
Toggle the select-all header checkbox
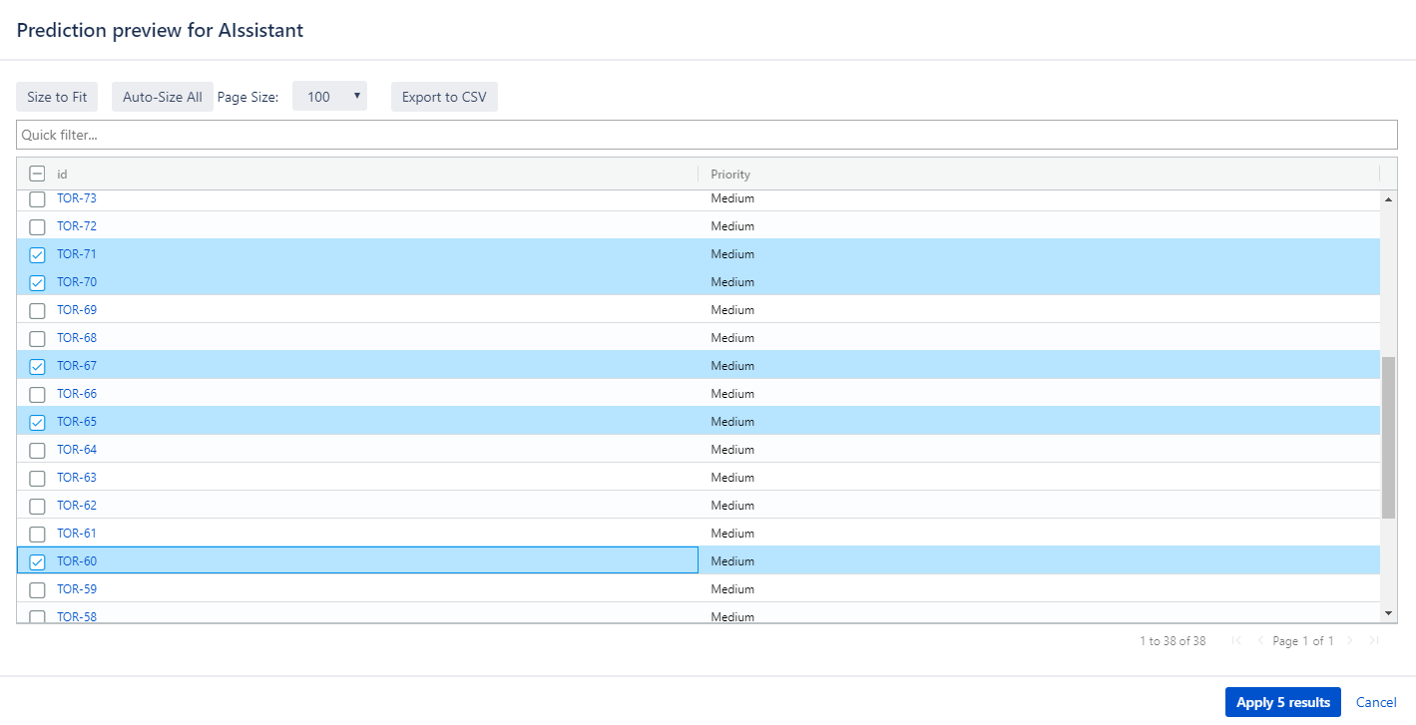point(38,174)
